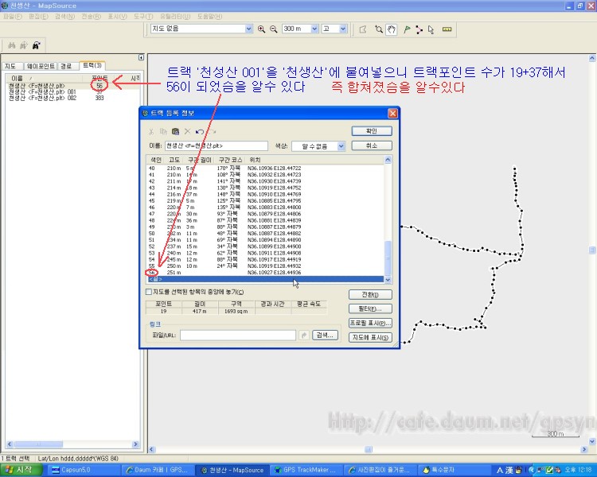Open the 검색(N) menu
597x477 pixels.
click(64, 17)
